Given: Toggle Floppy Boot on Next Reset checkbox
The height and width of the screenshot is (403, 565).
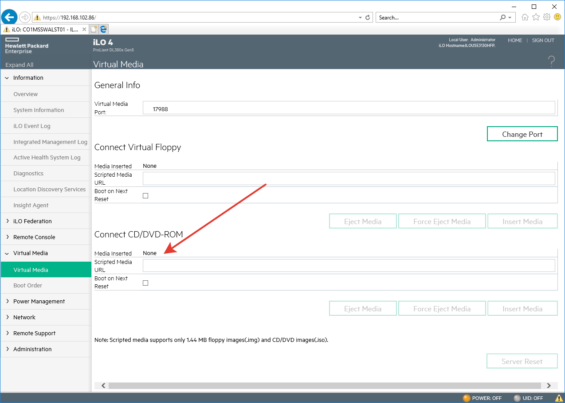Looking at the screenshot, I should tap(145, 195).
